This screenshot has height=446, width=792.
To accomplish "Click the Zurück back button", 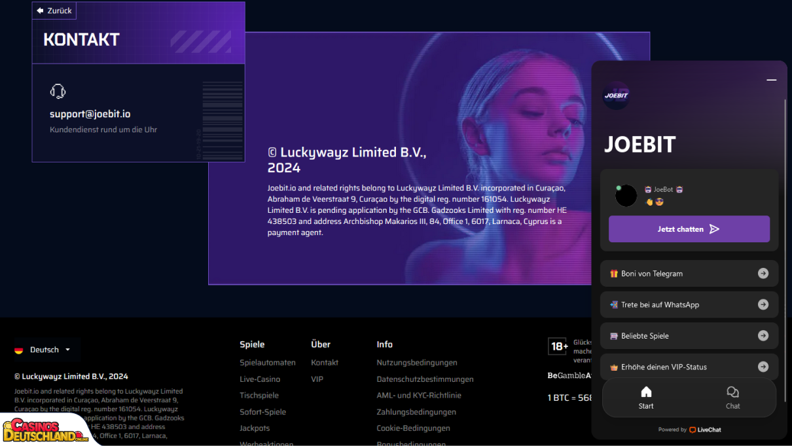I will [x=54, y=10].
